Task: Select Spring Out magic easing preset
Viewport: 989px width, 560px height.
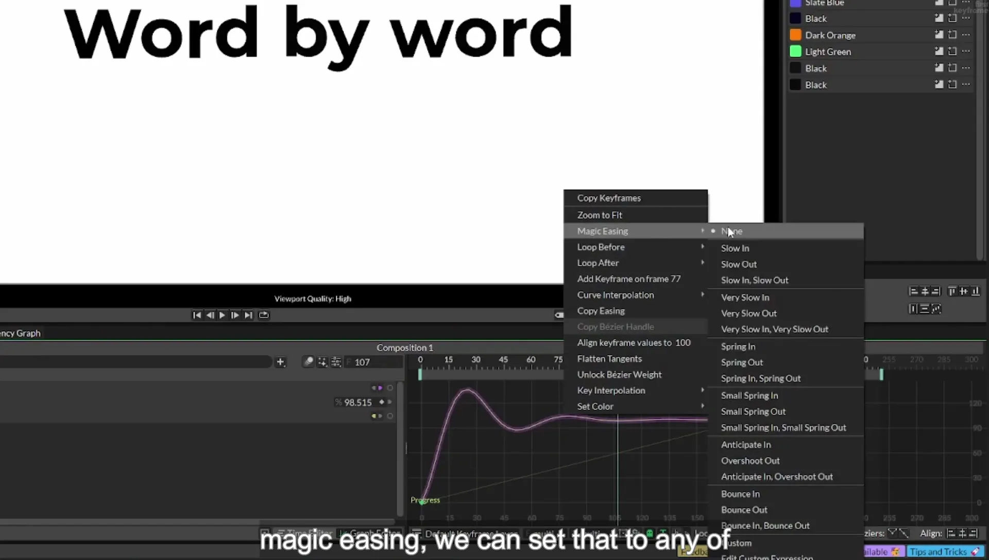Action: tap(786, 362)
